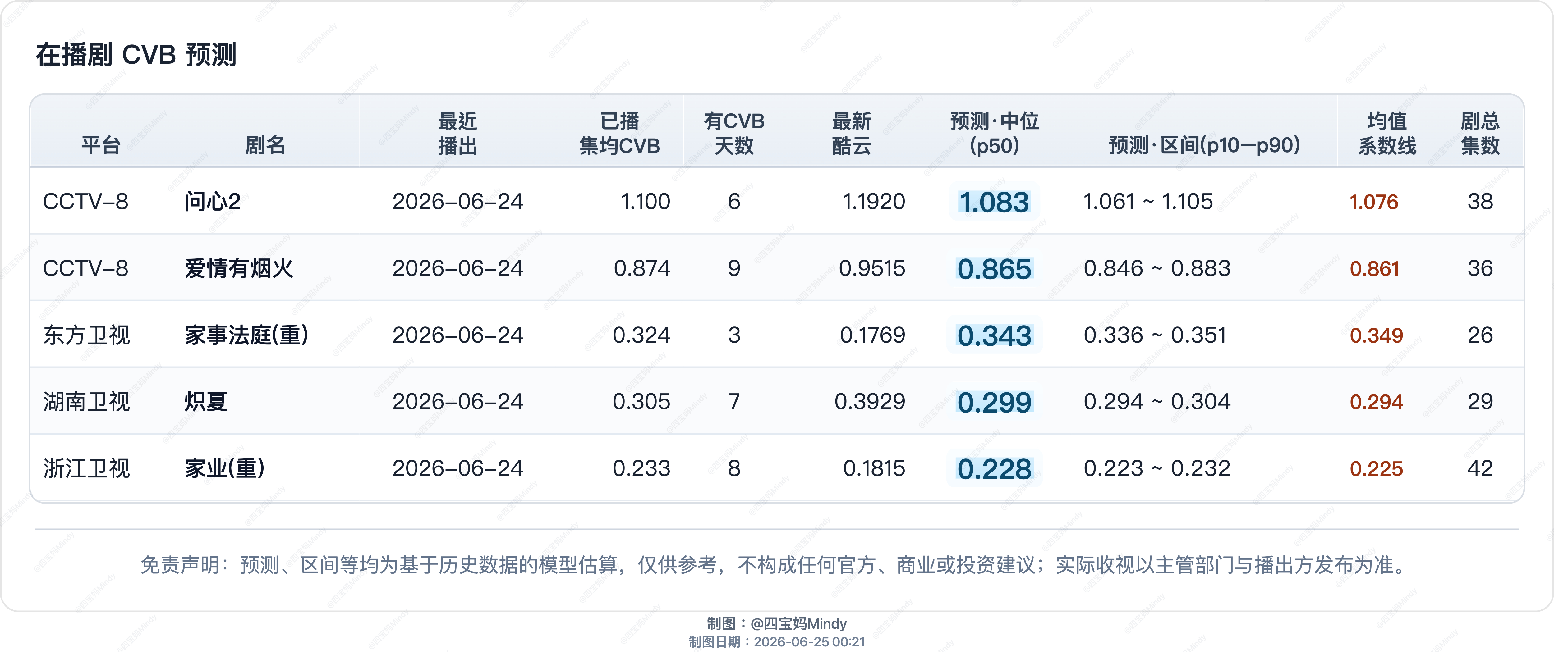Select the drama name 爱情有烟火
Viewport: 1554px width, 652px height.
[239, 268]
